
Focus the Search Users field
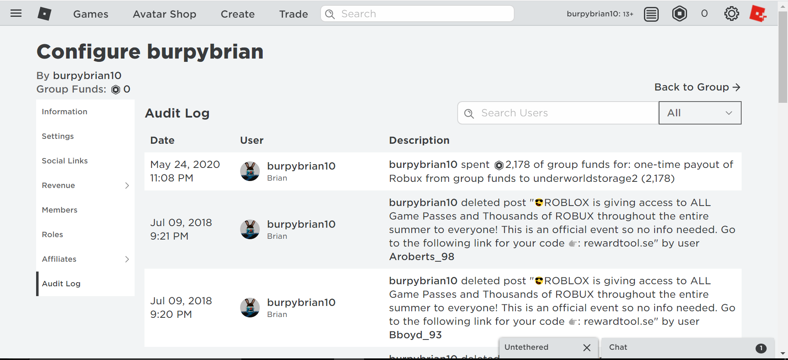click(558, 113)
